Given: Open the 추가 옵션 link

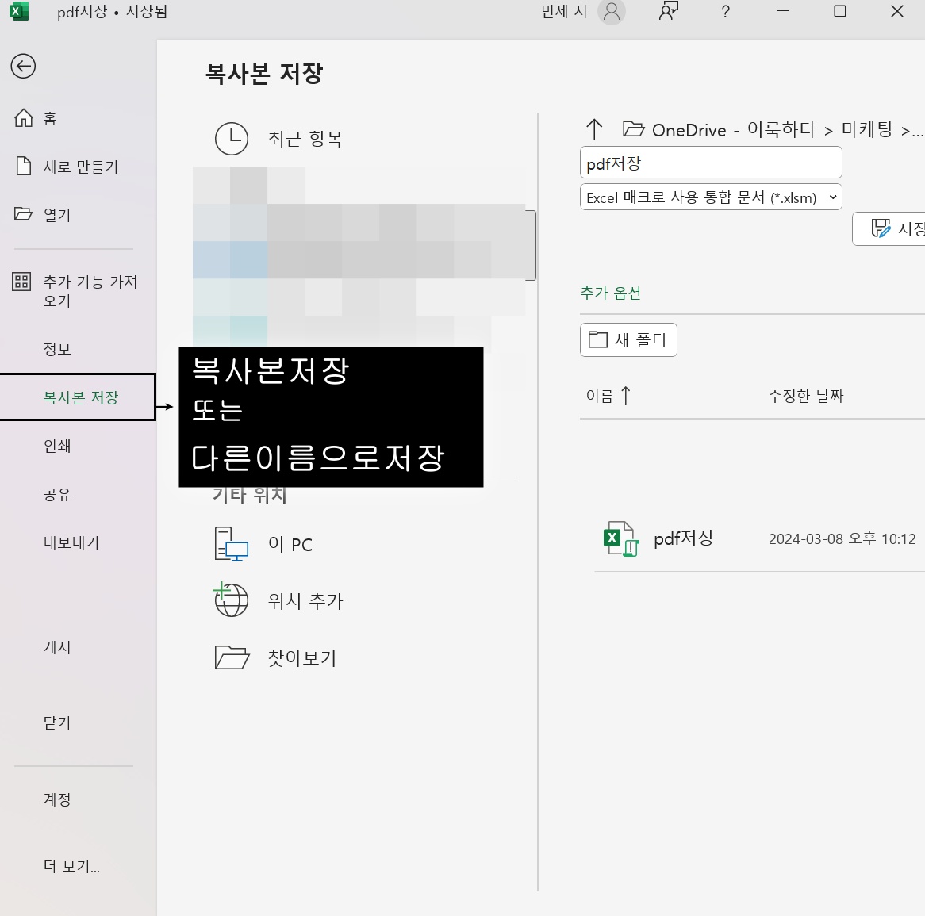Looking at the screenshot, I should coord(611,293).
